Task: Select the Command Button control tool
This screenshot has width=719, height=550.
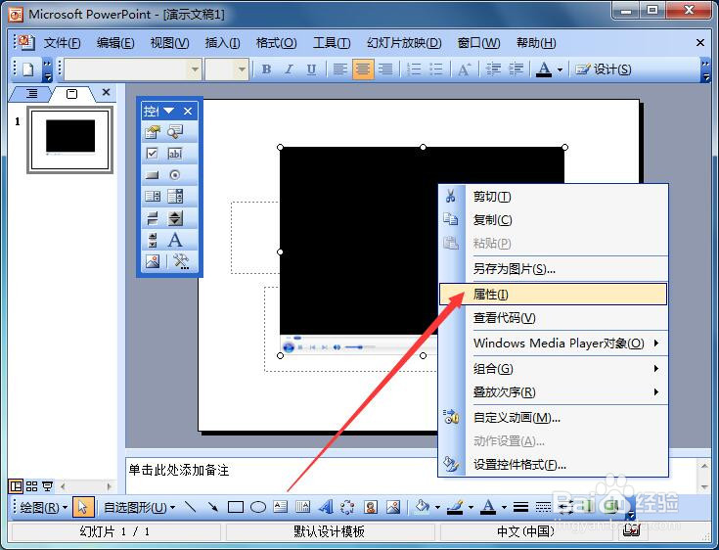Action: click(x=153, y=175)
